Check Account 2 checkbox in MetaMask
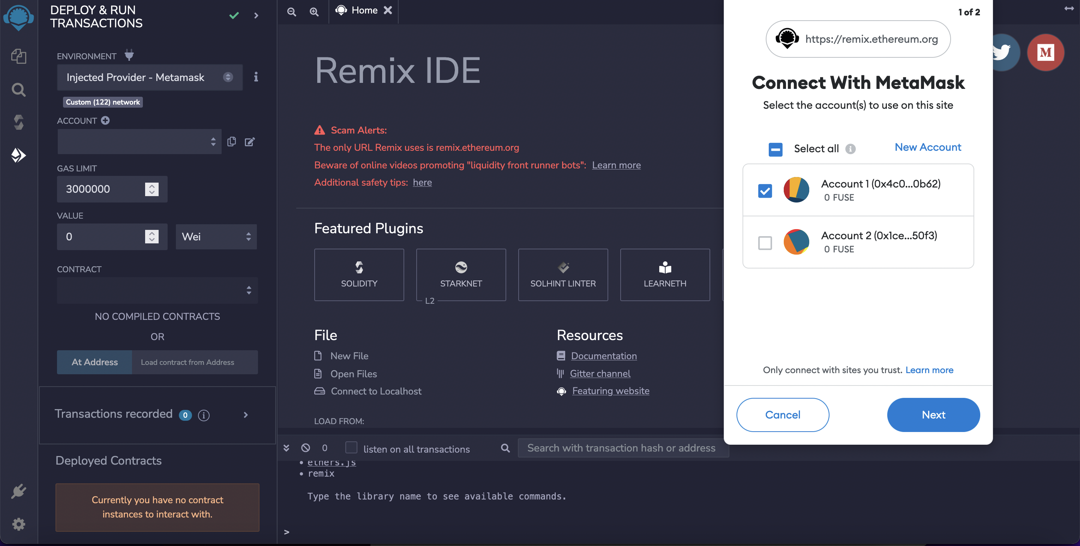Image resolution: width=1080 pixels, height=546 pixels. pyautogui.click(x=765, y=242)
